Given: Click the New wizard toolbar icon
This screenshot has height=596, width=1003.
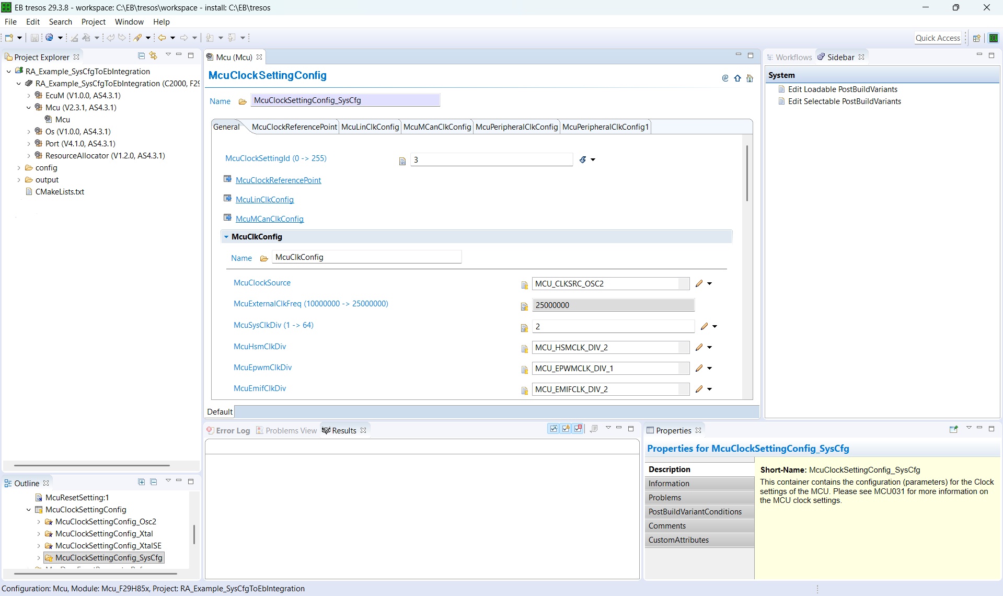Looking at the screenshot, I should tap(9, 38).
